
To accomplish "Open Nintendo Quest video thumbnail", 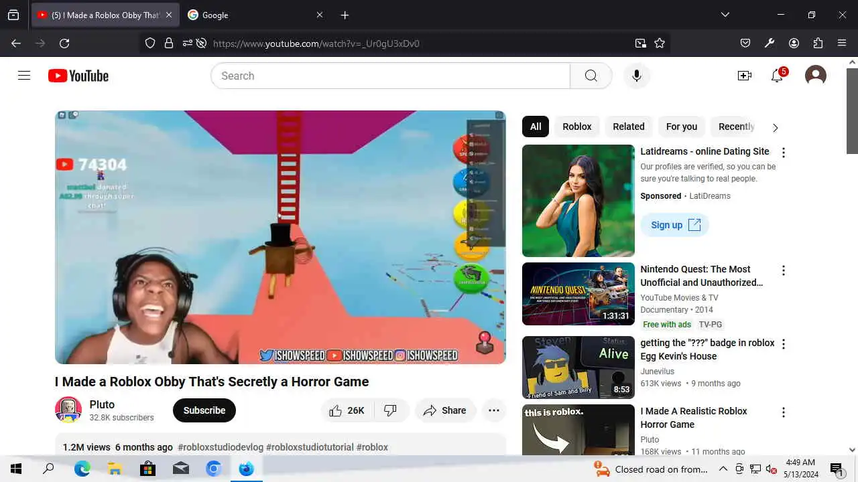I will [x=578, y=294].
